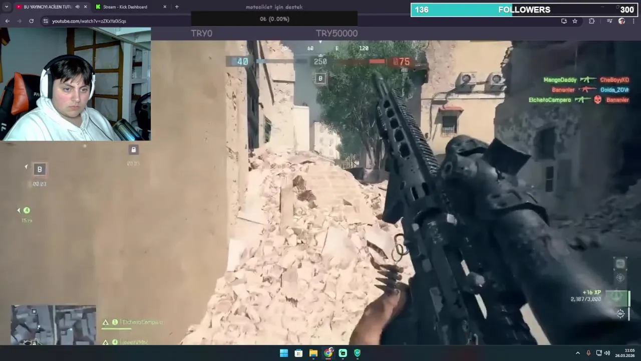Go back to the previous page
Viewport: 641px width, 361px height.
pos(7,21)
